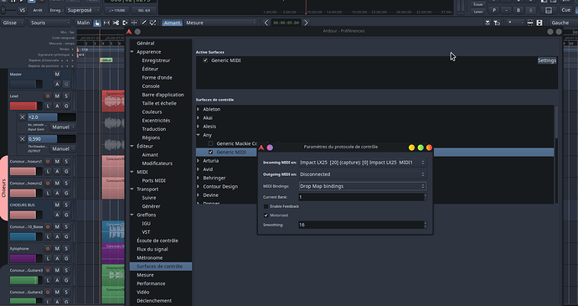578x306 pixels.
Task: Toggle the Aimant snap button
Action: 173,23
